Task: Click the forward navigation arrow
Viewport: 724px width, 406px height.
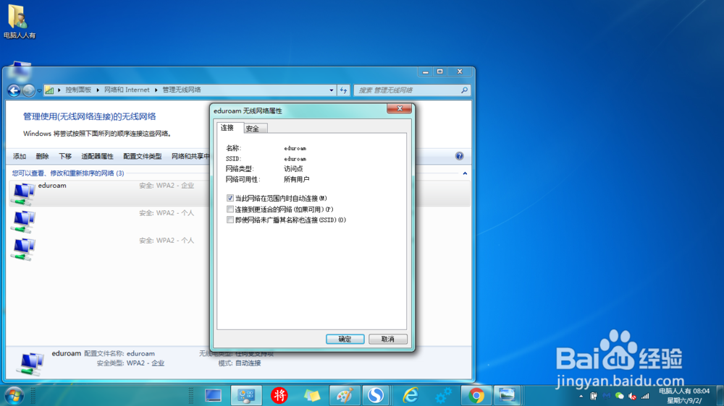Action: [x=29, y=90]
